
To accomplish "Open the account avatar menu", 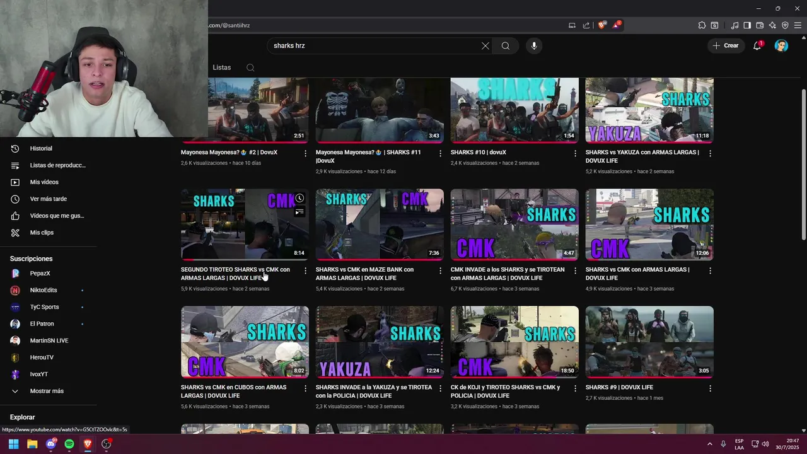I will click(x=781, y=45).
